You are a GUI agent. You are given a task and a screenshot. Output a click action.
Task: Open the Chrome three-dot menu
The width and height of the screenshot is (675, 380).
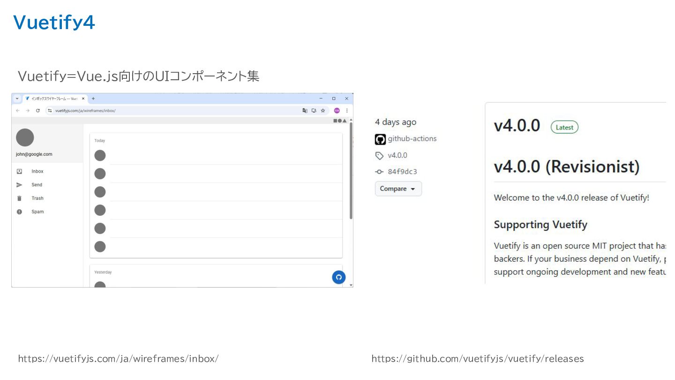click(x=347, y=111)
